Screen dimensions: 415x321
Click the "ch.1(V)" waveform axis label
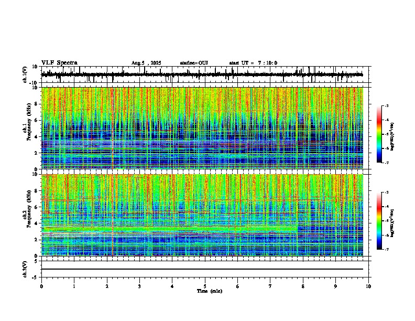(x=25, y=74)
